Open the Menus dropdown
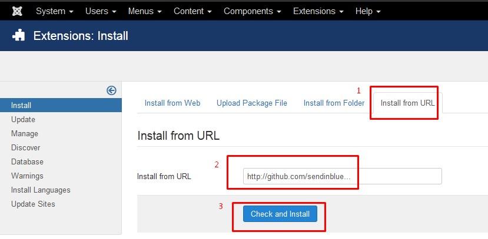Image resolution: width=488 pixels, height=239 pixels. pyautogui.click(x=145, y=11)
